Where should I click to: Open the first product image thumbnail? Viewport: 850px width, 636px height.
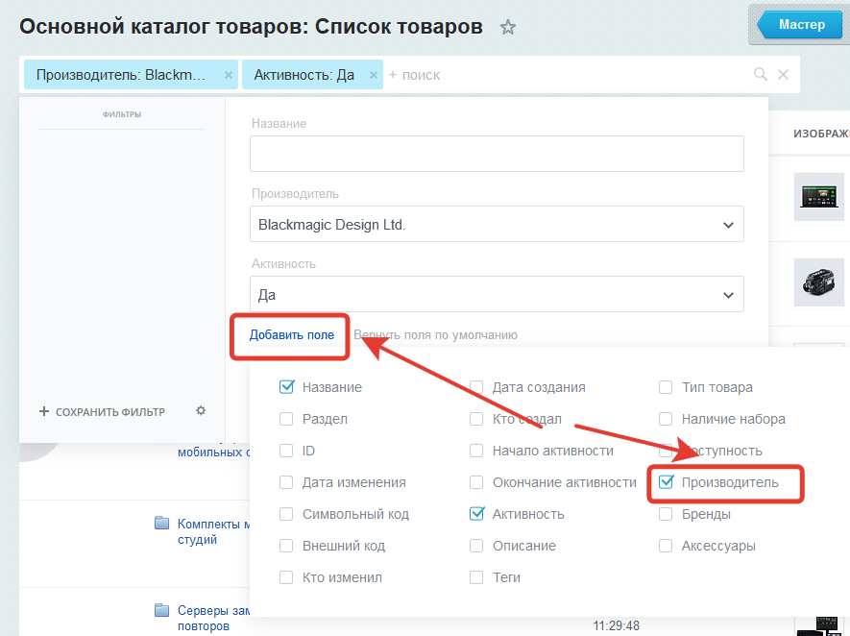(818, 197)
